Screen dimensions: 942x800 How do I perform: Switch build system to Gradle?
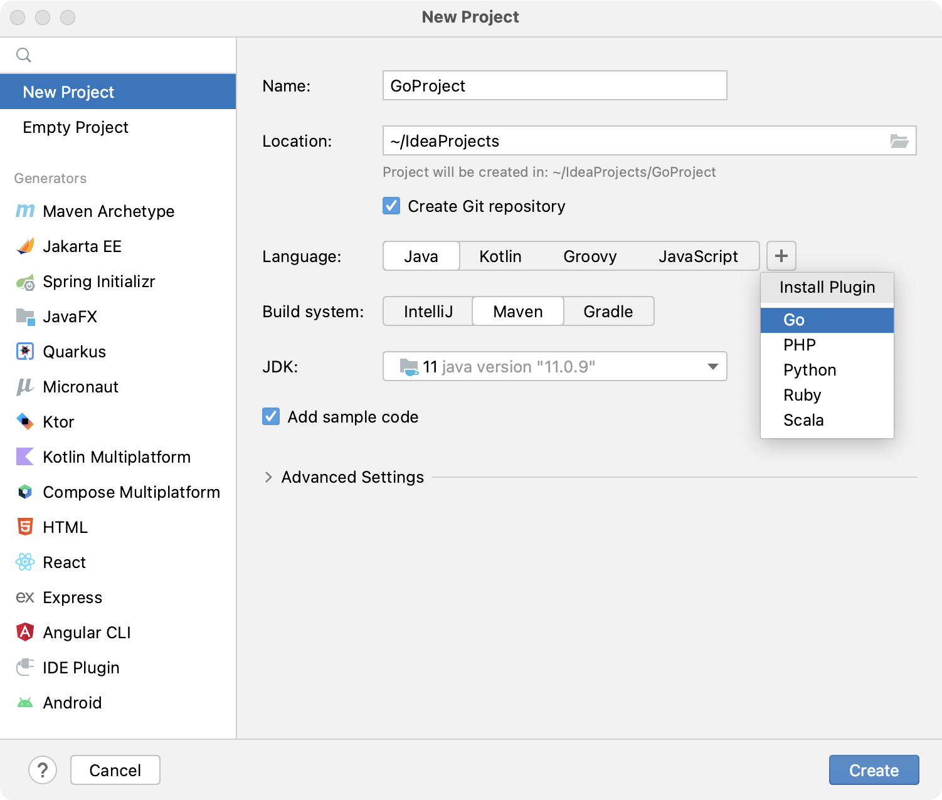[608, 312]
